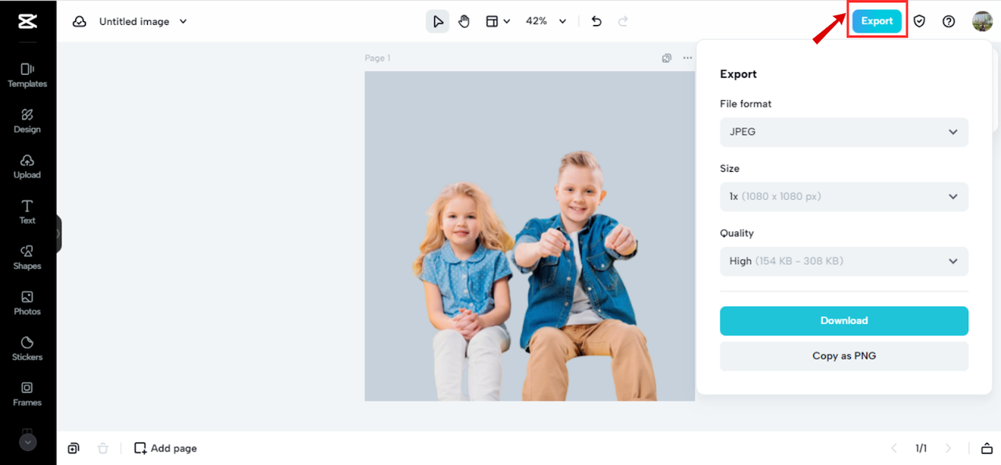The height and width of the screenshot is (465, 1001).
Task: Open the Photos panel
Action: point(27,303)
